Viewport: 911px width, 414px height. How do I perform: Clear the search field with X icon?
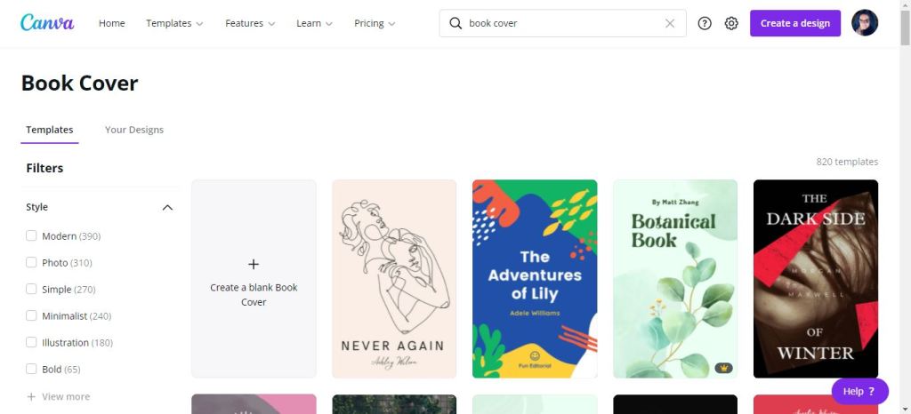[670, 23]
